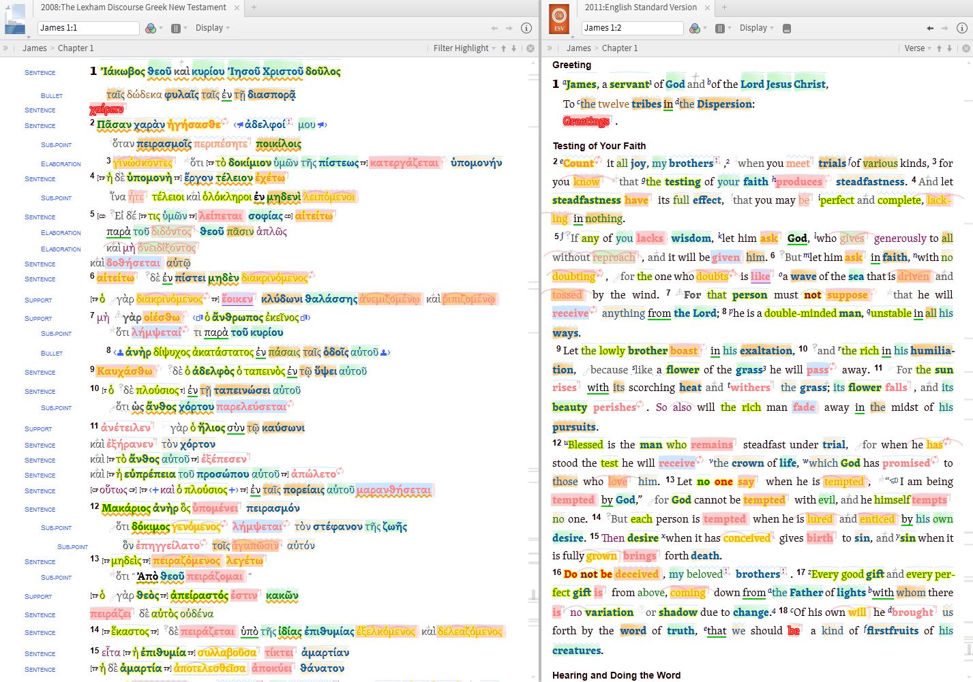
Task: Click James breadcrumb in Lexham panel
Action: 35,48
